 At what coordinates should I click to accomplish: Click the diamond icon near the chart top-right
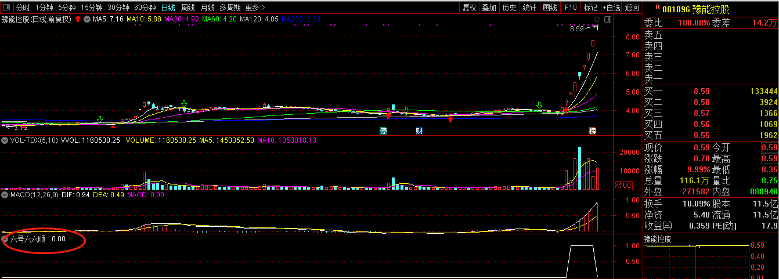click(597, 19)
